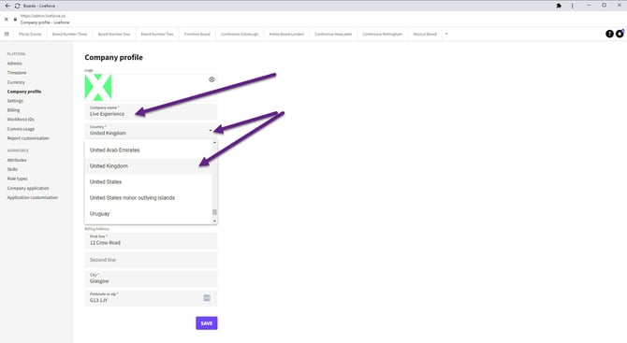The width and height of the screenshot is (627, 343).
Task: Click the country list scroll-down arrow
Action: pos(214,221)
